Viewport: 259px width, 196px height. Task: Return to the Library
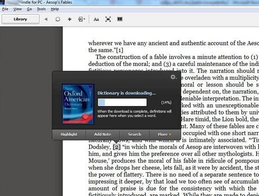(20, 19)
